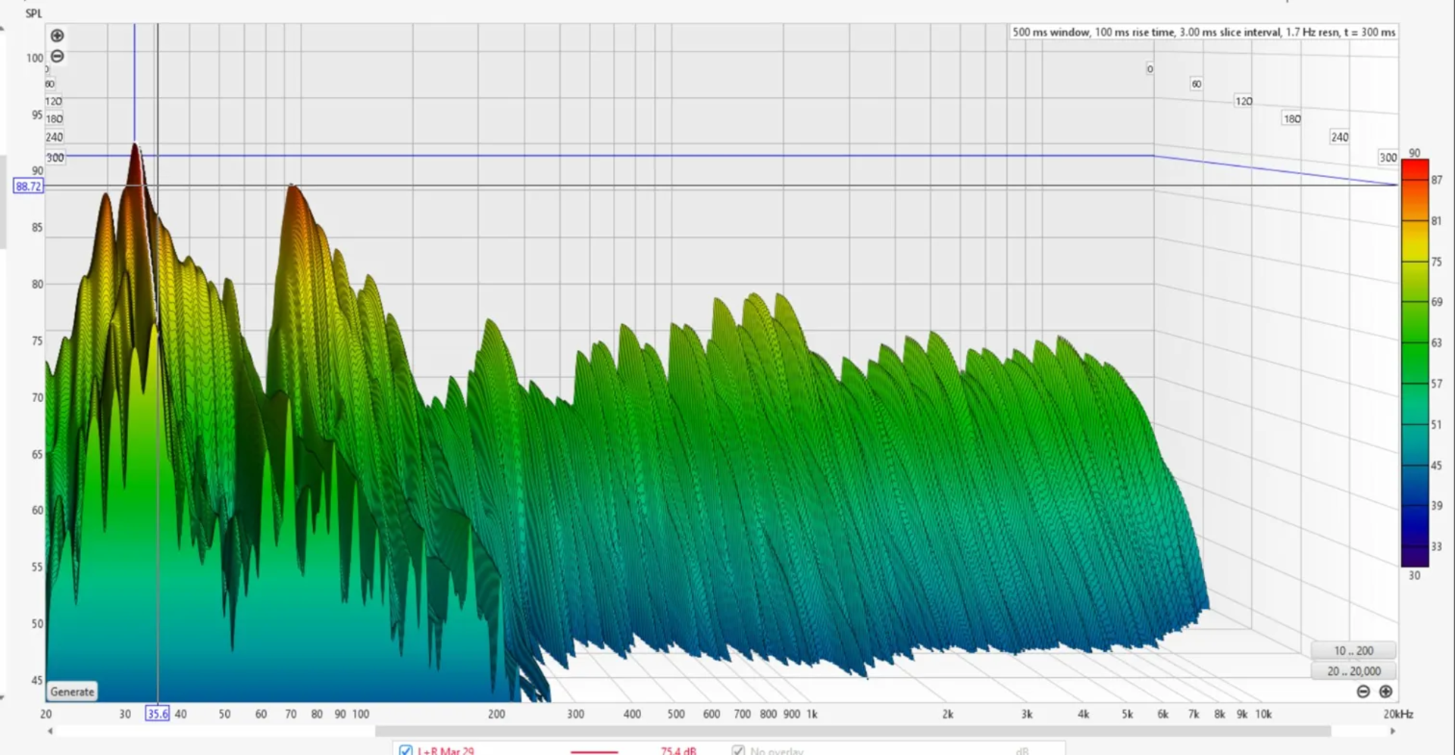Zoom out the SPL axis with the top-left minus icon

pyautogui.click(x=57, y=56)
